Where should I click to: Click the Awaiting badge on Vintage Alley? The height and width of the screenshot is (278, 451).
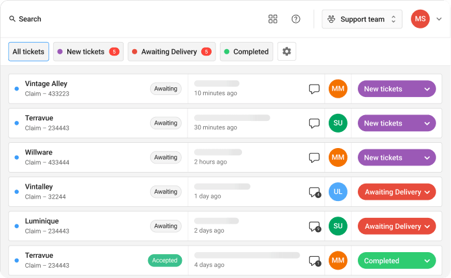click(166, 89)
